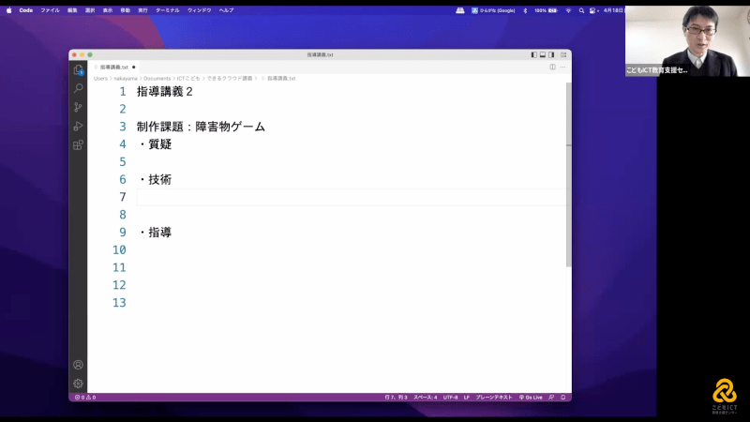Open the 編集 menu

72,10
